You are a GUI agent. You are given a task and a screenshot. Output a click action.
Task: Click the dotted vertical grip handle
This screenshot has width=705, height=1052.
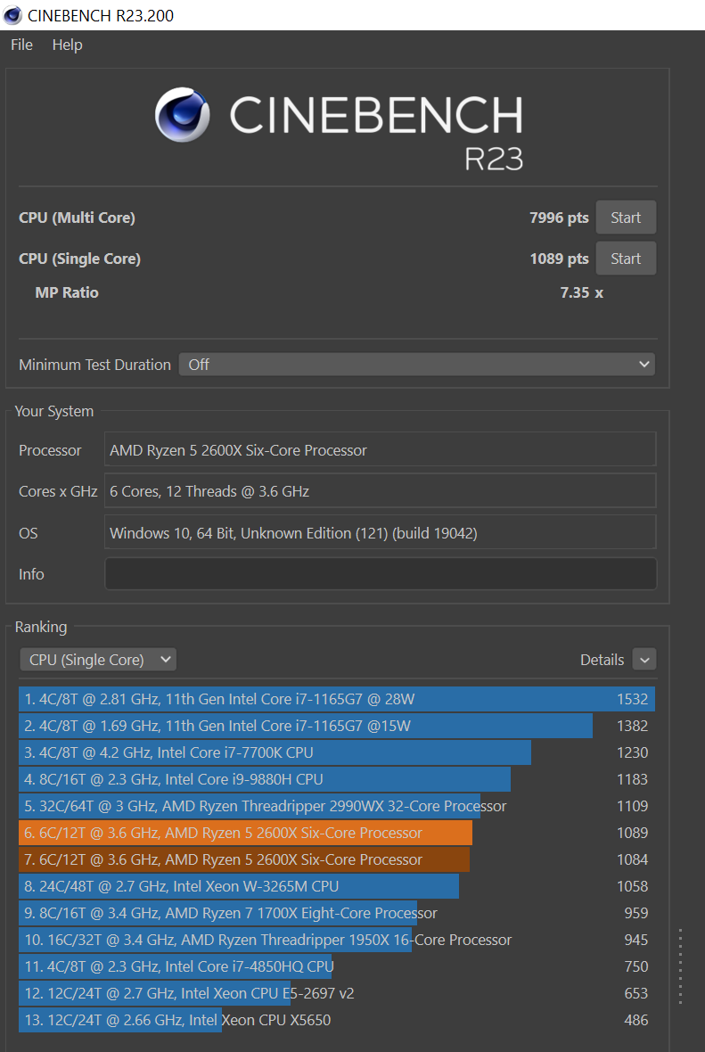coord(680,966)
